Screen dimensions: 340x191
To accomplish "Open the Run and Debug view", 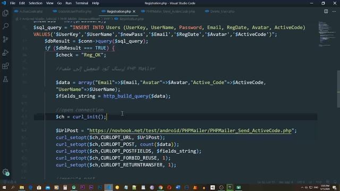I will tap(5, 53).
